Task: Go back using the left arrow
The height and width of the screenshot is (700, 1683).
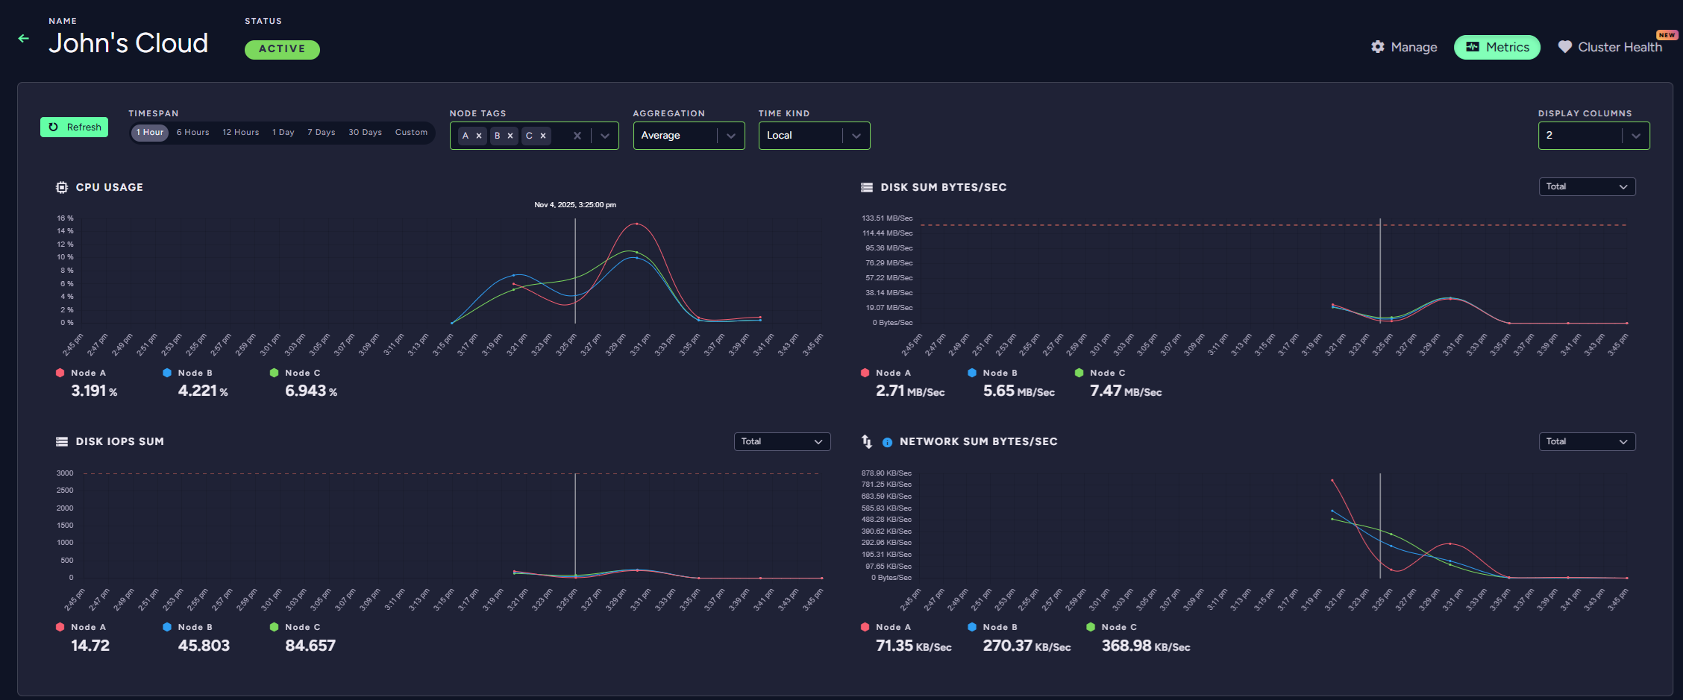Action: click(23, 39)
